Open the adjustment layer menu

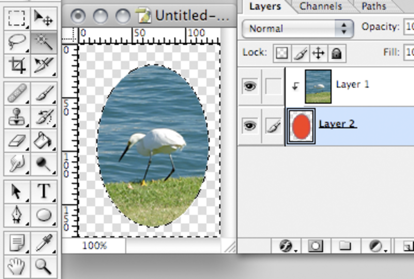376,246
